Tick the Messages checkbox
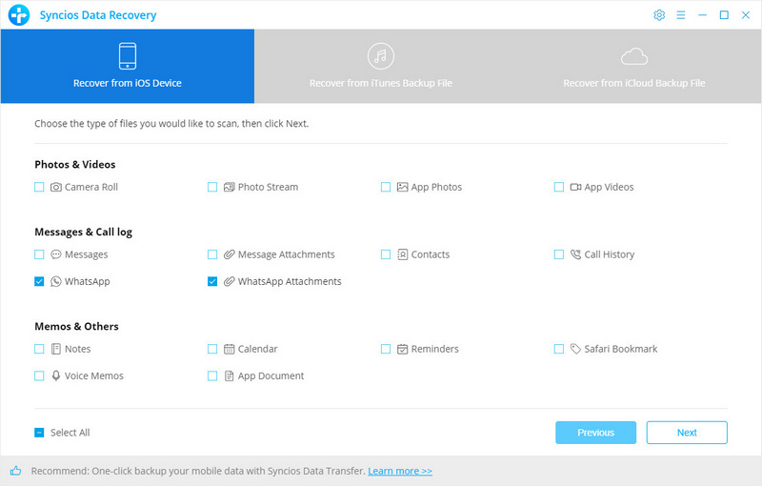The image size is (762, 486). pyautogui.click(x=39, y=254)
